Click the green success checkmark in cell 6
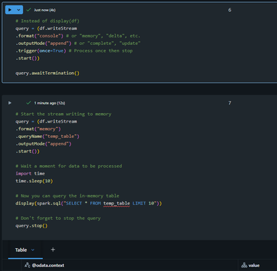Image resolution: width=277 pixels, height=271 pixels. coord(28,10)
